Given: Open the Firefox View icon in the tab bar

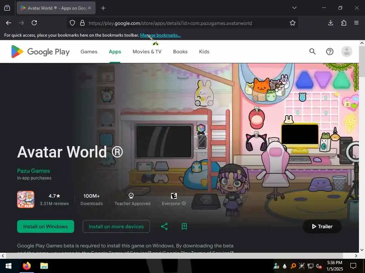Looking at the screenshot, I should point(7,8).
